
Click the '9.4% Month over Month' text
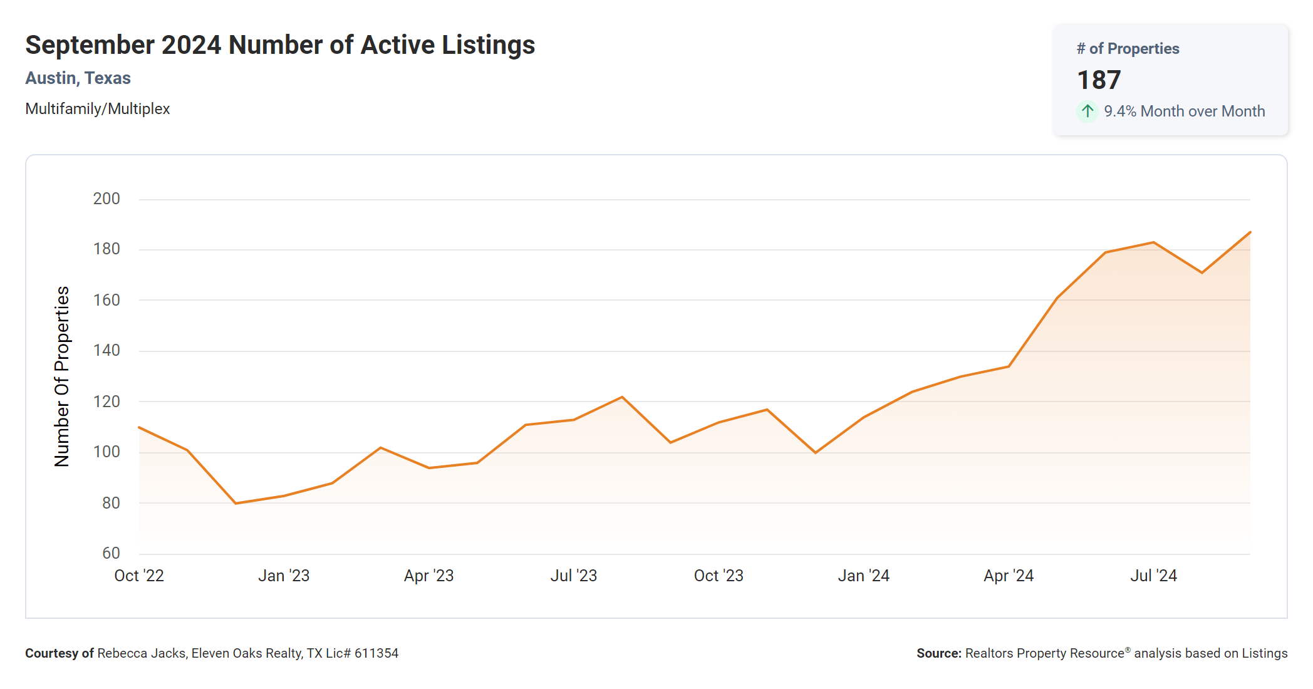[1184, 111]
